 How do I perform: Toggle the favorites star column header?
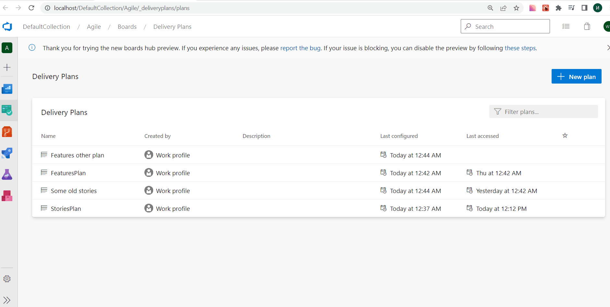pyautogui.click(x=565, y=136)
